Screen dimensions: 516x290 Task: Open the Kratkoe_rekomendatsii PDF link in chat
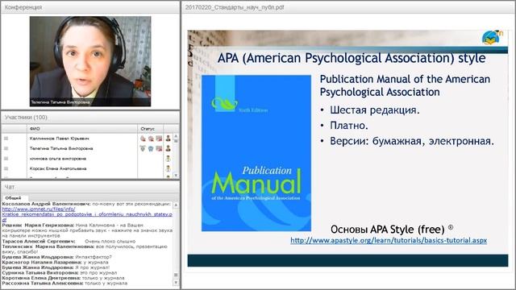[x=87, y=217]
